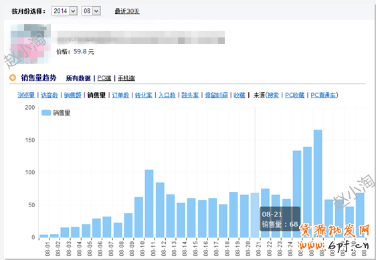Show the 订单数 metric
Screen dimensions: 376x260
[120, 95]
